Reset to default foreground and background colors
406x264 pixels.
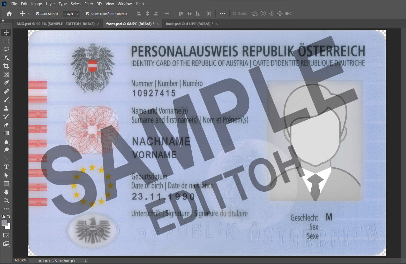[x=3, y=216]
